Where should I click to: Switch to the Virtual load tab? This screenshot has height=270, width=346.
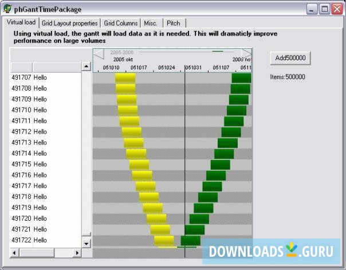tap(21, 22)
